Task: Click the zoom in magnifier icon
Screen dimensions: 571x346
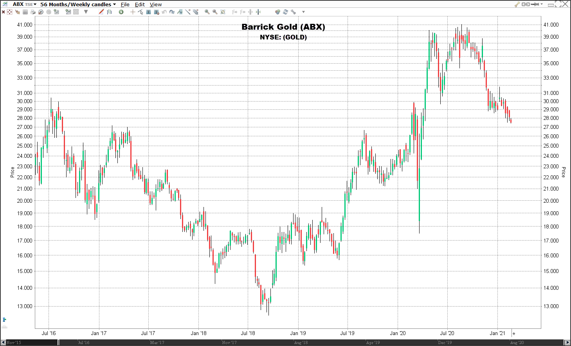Action: (207, 12)
